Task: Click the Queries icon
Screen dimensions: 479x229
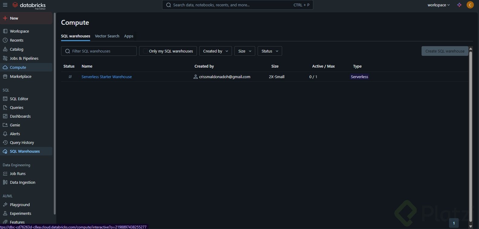Action: 5,108
